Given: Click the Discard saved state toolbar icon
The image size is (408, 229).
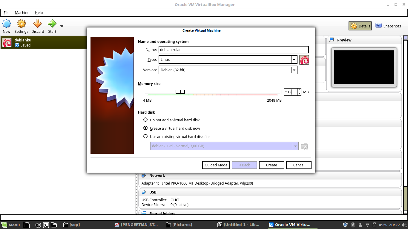Looking at the screenshot, I should pos(38,24).
